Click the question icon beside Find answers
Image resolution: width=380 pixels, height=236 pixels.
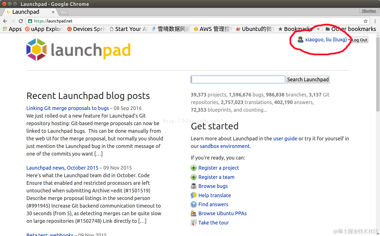194,204
